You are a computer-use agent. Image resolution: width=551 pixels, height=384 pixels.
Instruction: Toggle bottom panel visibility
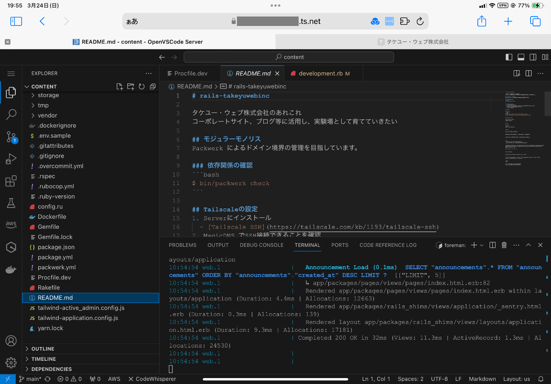(521, 57)
